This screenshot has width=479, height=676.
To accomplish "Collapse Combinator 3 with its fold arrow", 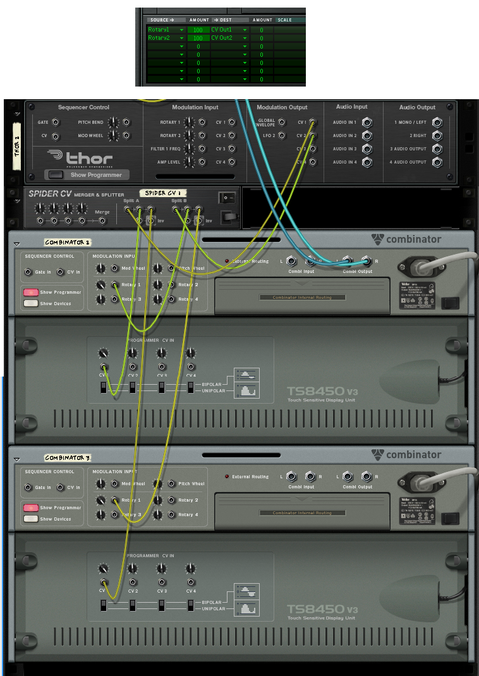I will tap(17, 459).
